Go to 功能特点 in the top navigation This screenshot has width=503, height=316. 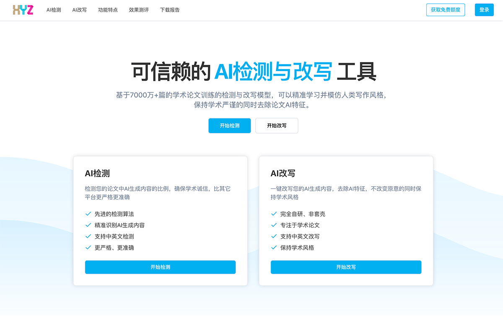pyautogui.click(x=108, y=10)
